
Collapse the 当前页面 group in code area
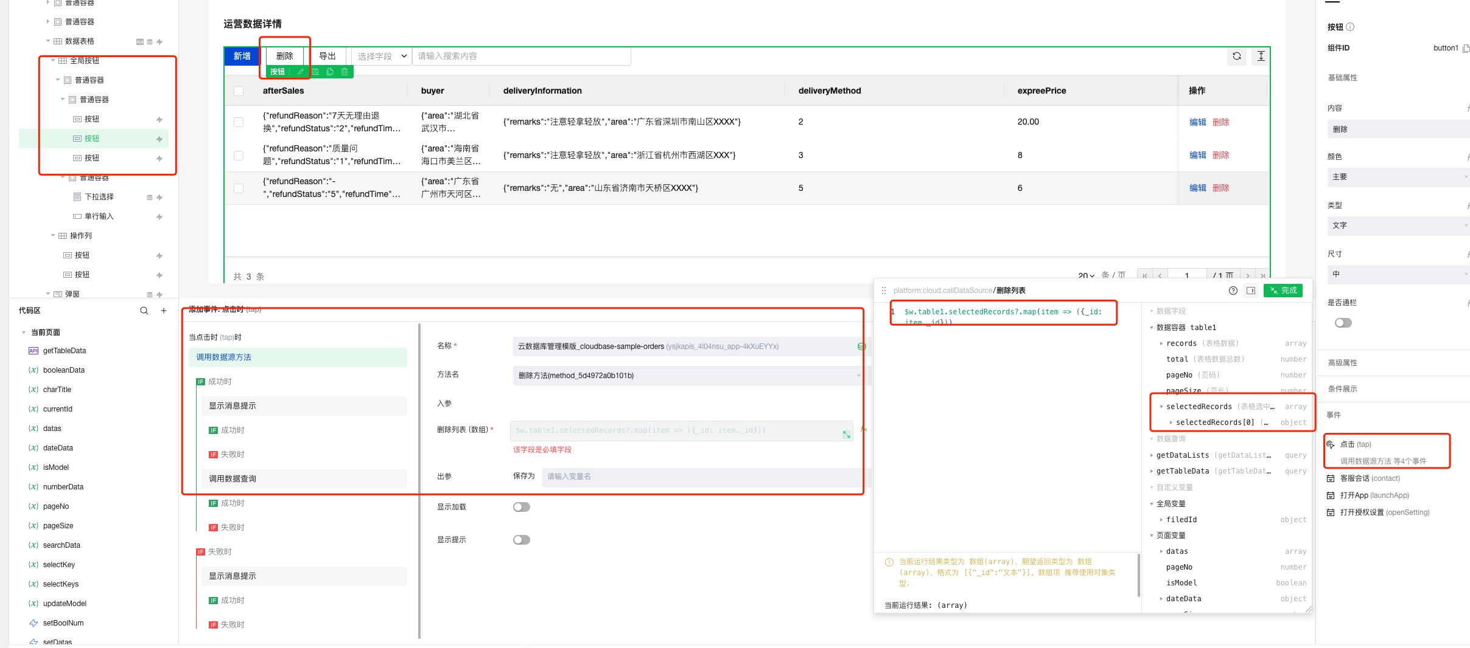[24, 333]
